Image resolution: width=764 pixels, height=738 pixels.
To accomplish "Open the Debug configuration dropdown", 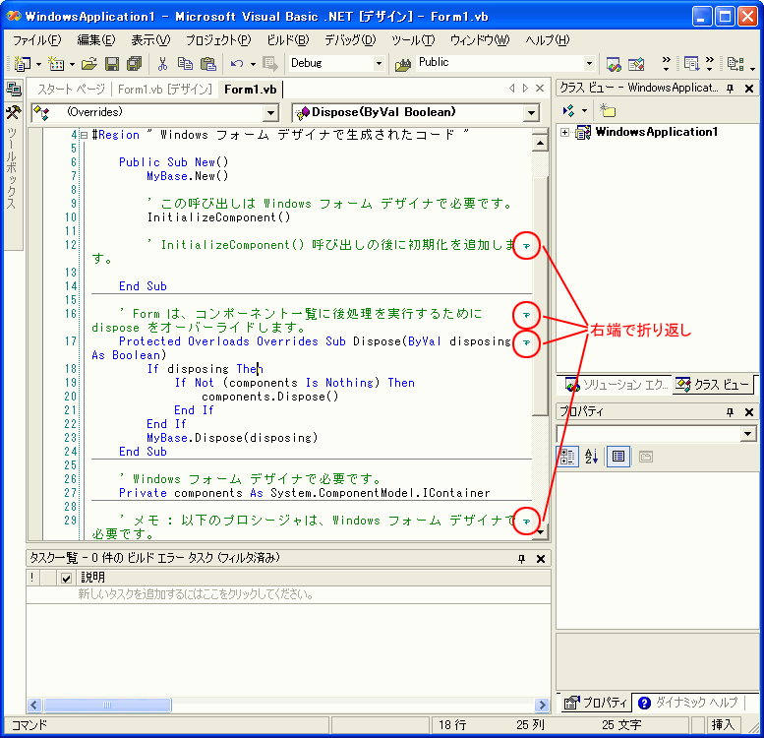I will (x=379, y=63).
